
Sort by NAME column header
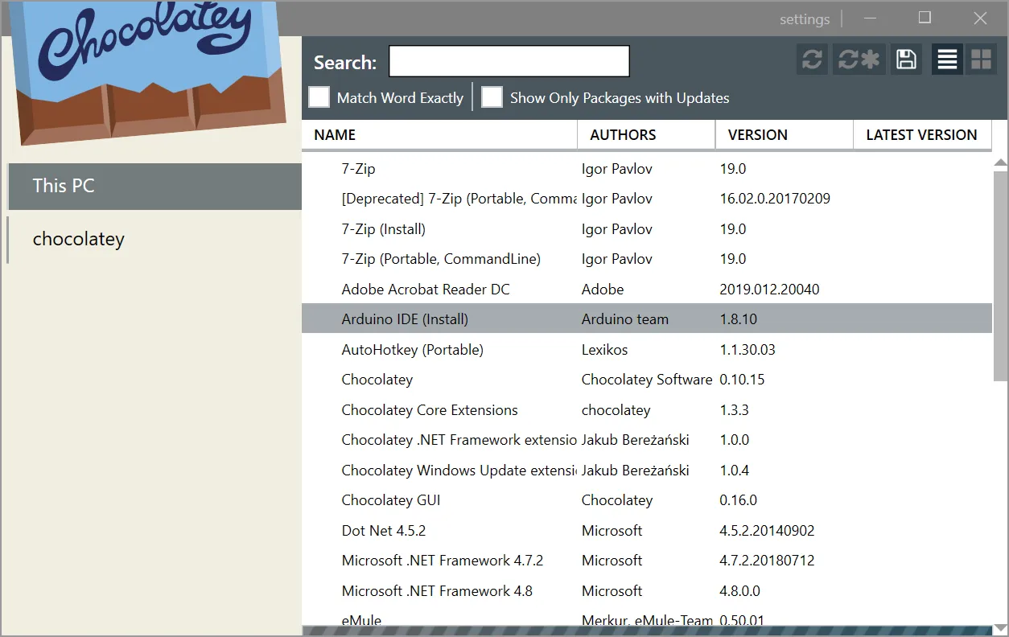click(439, 135)
